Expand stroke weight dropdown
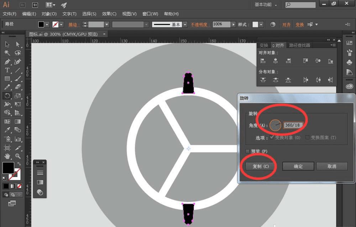This screenshot has height=227, width=356. [x=107, y=24]
